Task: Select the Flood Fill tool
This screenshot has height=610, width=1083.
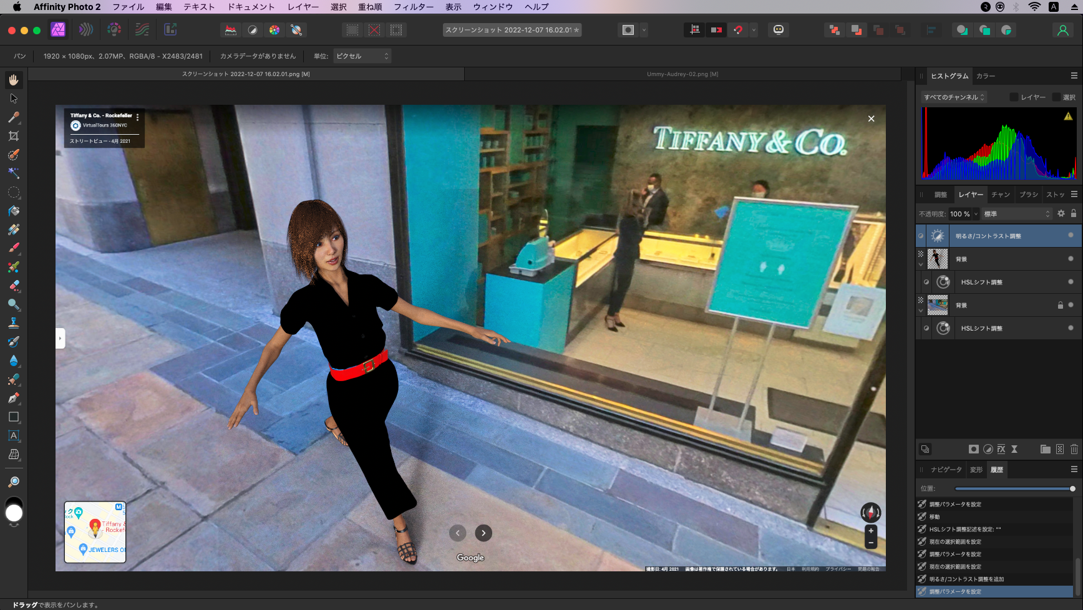Action: [x=14, y=211]
